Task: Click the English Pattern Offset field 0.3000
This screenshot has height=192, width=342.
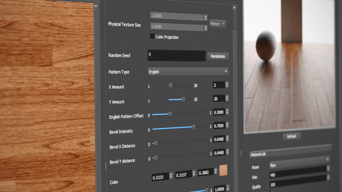Action: point(219,112)
